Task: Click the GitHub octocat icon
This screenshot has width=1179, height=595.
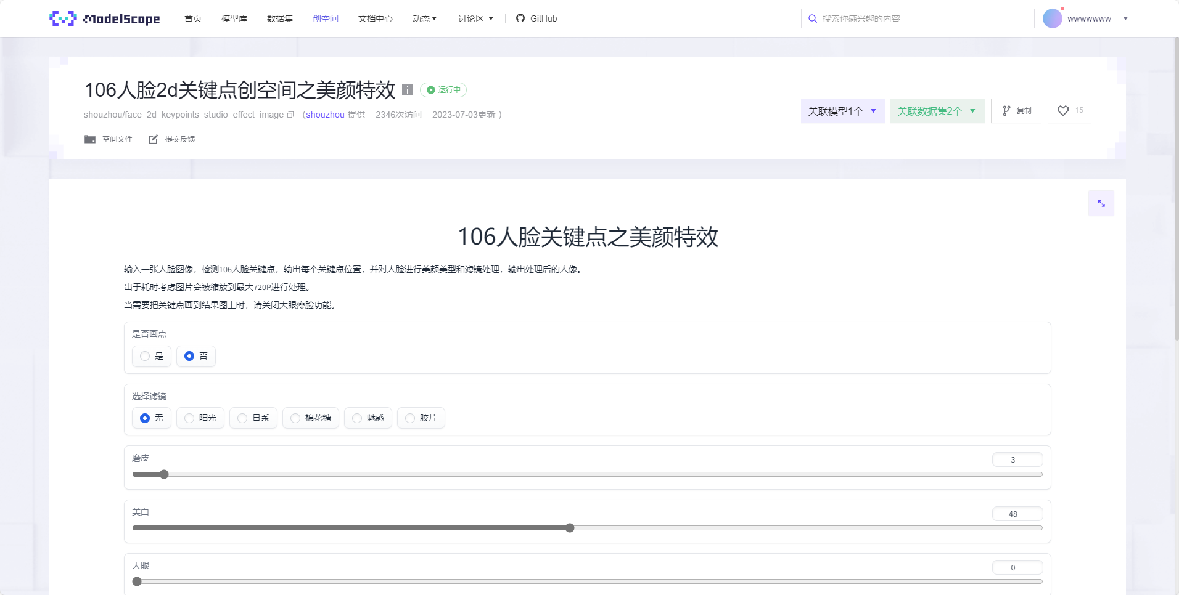Action: (x=520, y=18)
